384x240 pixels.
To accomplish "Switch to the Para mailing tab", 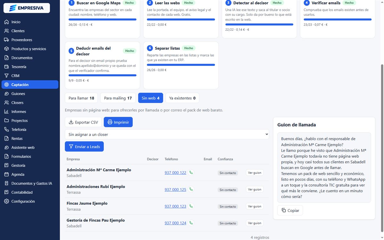I will point(118,98).
